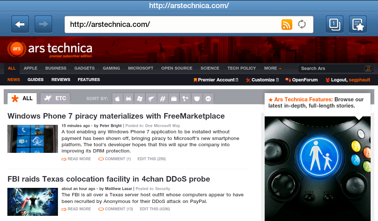The height and width of the screenshot is (221, 378).
Task: Open the Security category link
Action: coord(163,189)
